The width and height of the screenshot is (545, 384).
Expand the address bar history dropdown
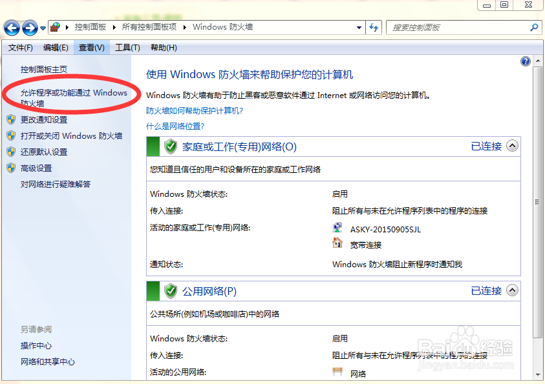359,27
